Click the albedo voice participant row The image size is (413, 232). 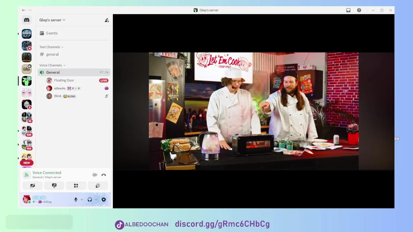tap(77, 88)
